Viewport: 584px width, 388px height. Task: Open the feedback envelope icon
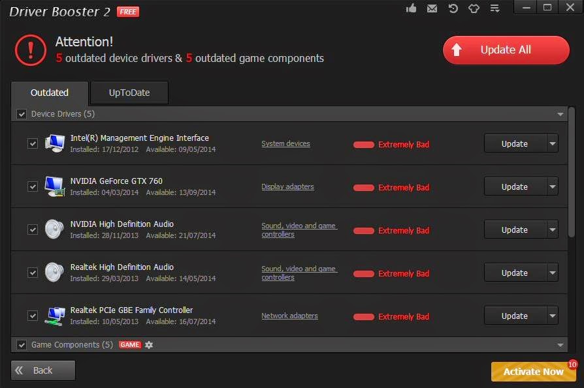click(432, 8)
